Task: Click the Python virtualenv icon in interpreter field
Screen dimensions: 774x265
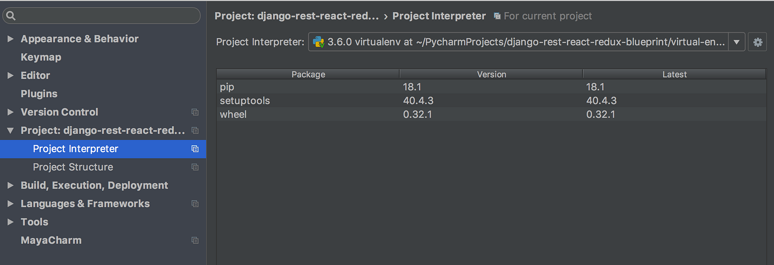Action: [319, 42]
